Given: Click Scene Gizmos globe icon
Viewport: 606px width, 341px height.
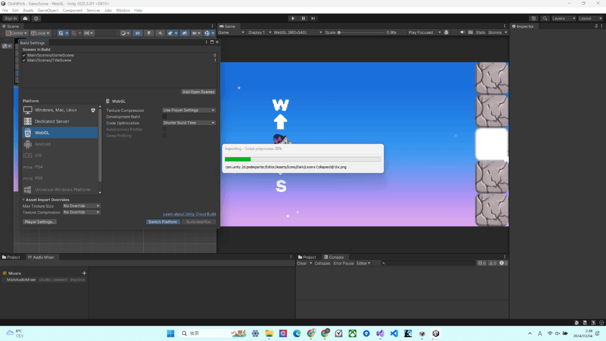Looking at the screenshot, I should click(x=207, y=33).
